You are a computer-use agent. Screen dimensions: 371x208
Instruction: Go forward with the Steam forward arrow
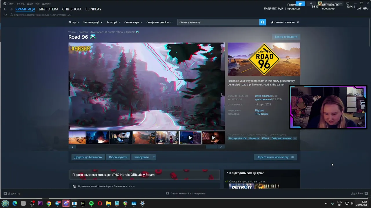(11, 9)
